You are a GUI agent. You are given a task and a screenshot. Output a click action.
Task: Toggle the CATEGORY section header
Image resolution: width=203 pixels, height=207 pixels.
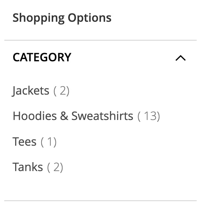pos(101,57)
